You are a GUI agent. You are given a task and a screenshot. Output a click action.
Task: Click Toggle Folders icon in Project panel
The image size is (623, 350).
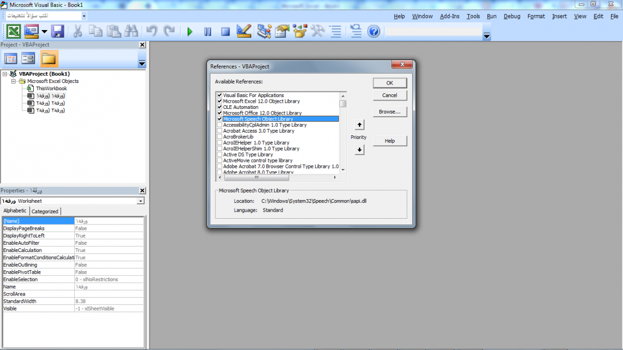pyautogui.click(x=49, y=59)
